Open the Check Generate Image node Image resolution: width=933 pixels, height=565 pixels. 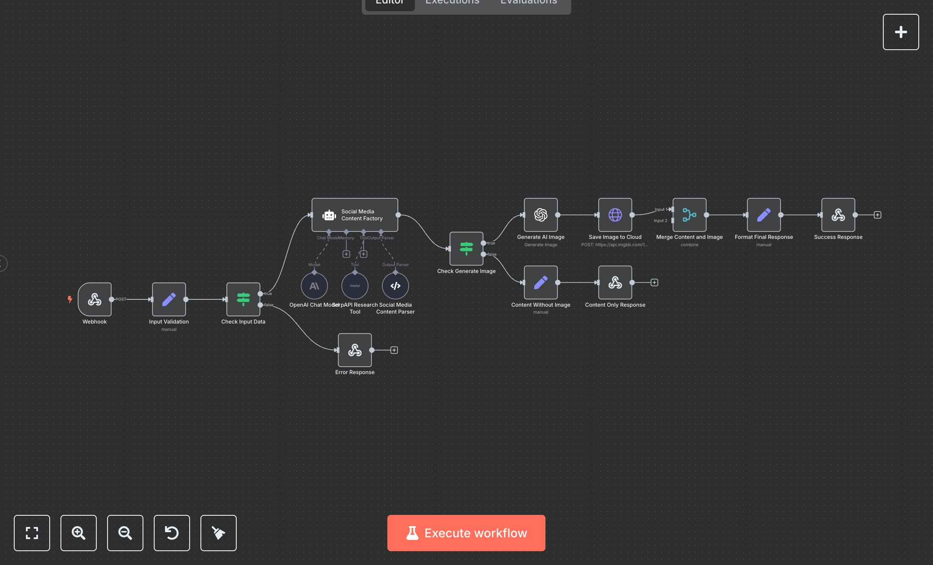click(x=466, y=248)
